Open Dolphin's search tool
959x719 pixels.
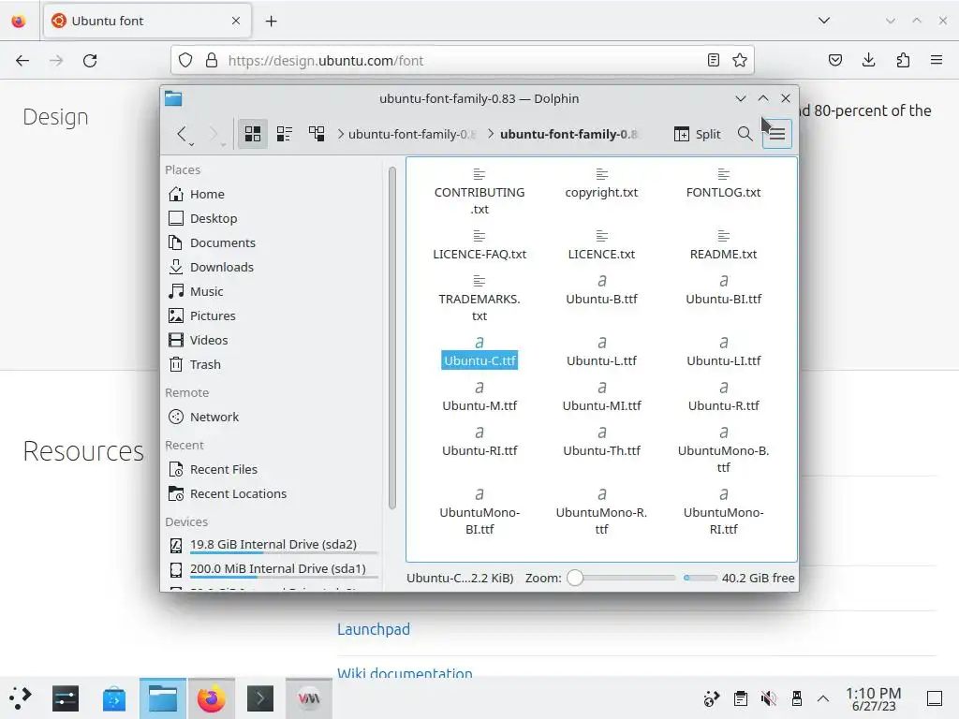click(745, 133)
